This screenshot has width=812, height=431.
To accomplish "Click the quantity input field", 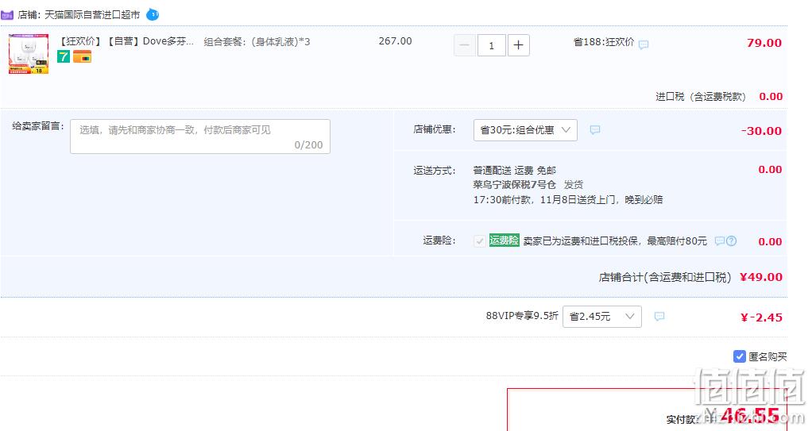I will click(x=492, y=45).
